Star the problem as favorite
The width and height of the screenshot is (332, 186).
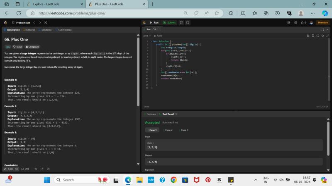[x=36, y=169]
